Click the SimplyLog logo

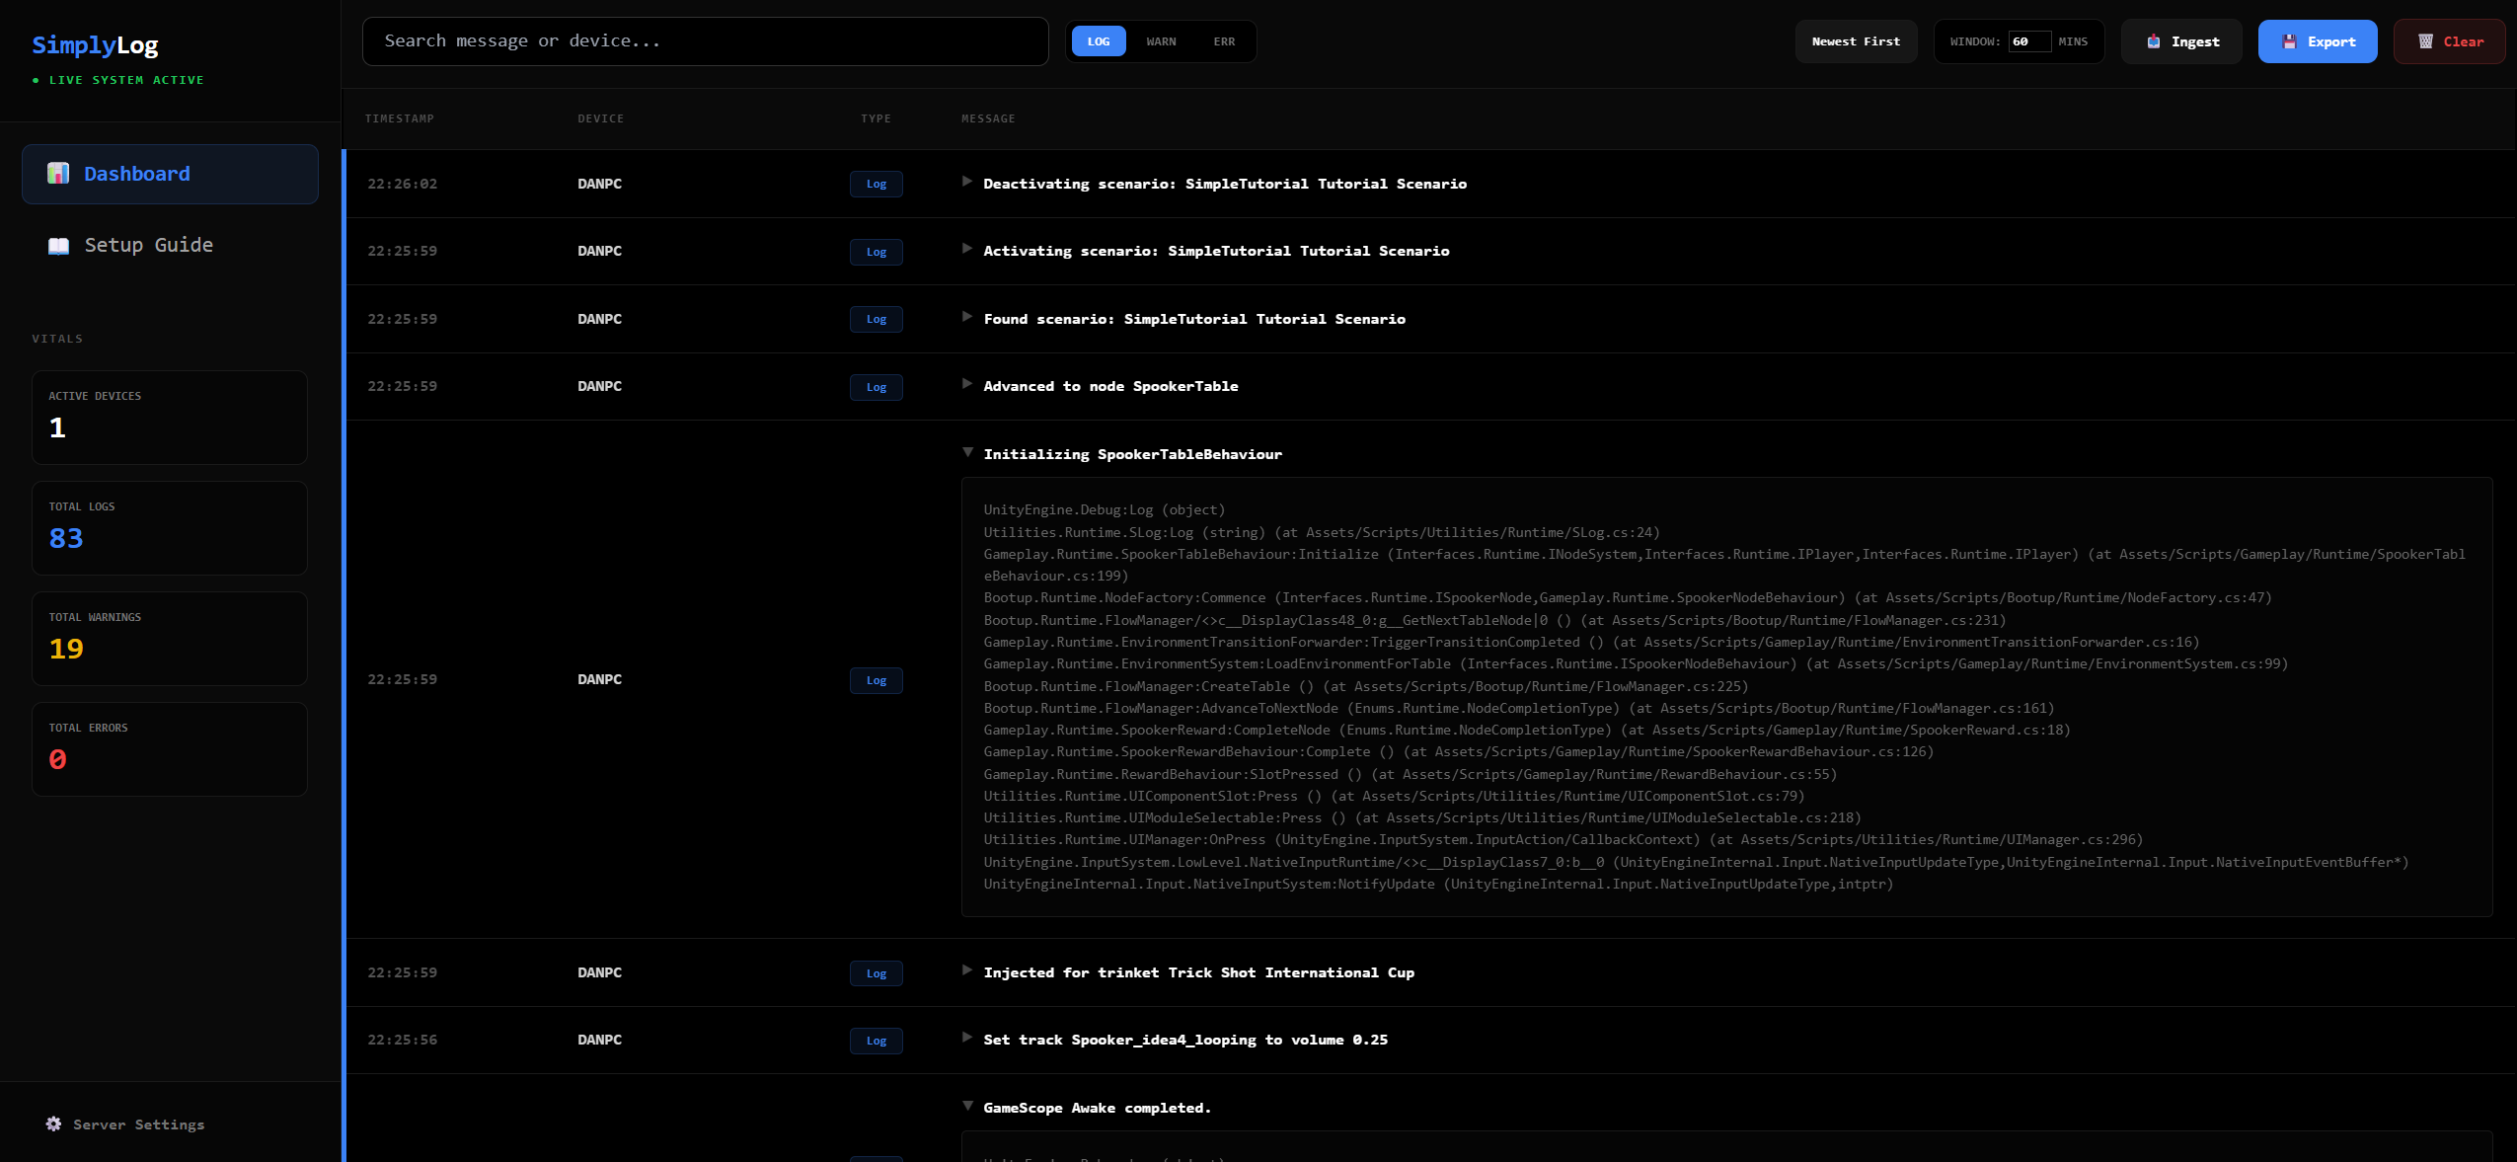tap(96, 44)
